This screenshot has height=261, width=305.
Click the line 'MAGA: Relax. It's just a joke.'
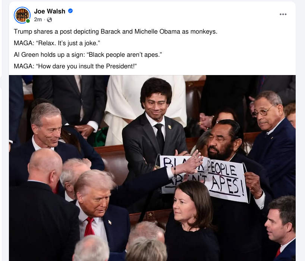pos(57,43)
